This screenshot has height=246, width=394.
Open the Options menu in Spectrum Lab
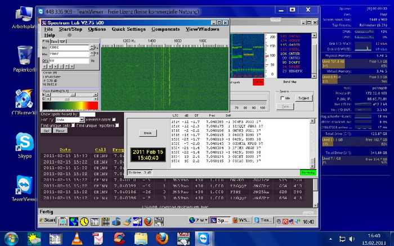pos(97,29)
